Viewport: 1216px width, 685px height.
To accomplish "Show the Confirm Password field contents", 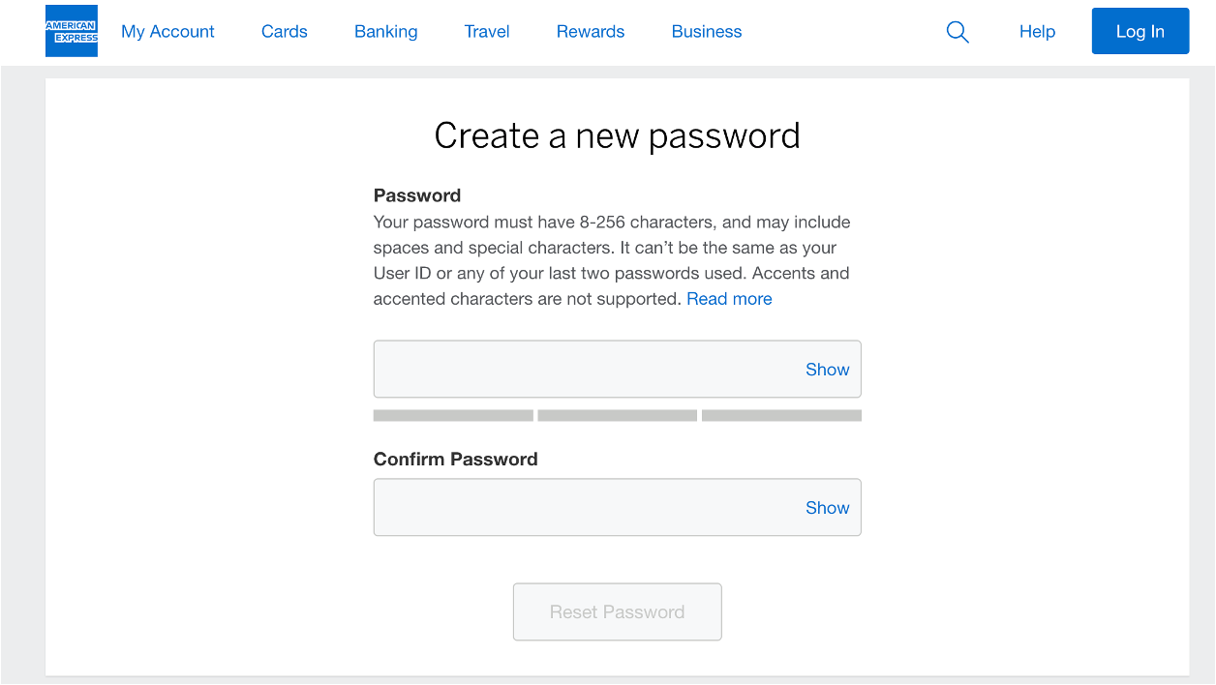I will [x=827, y=507].
